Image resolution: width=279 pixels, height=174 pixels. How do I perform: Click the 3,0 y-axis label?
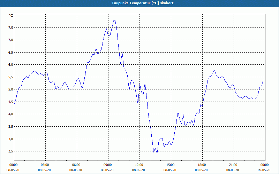pos(11,139)
